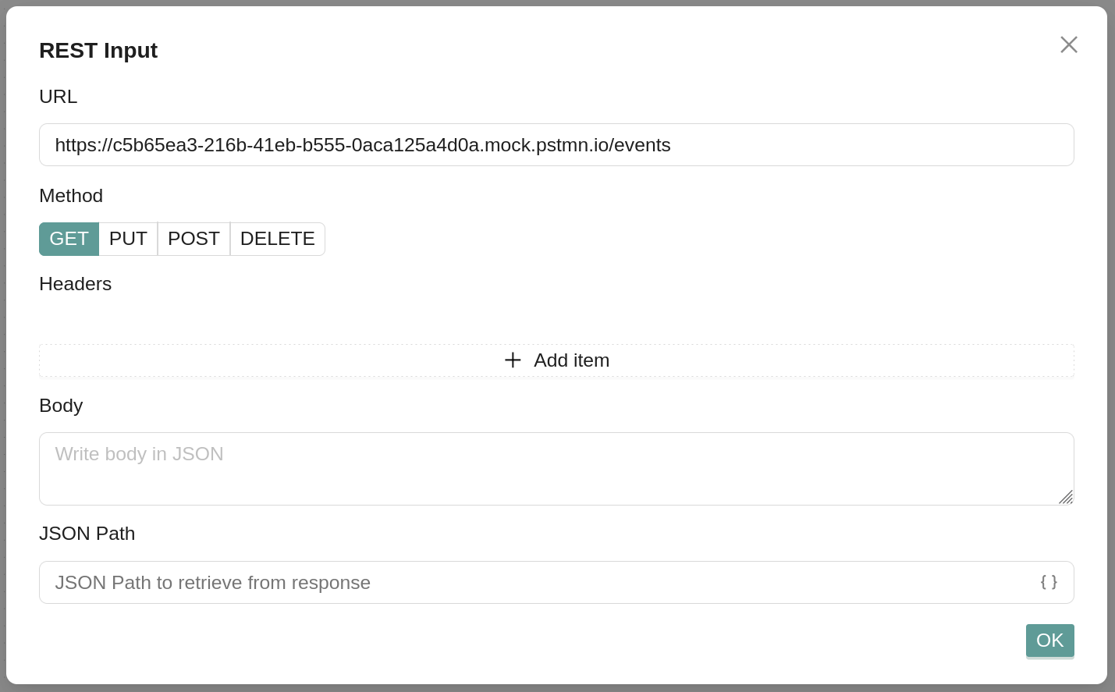Click the plus icon beside Add item
Image resolution: width=1115 pixels, height=692 pixels.
click(x=513, y=360)
